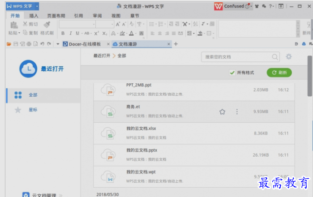Click the redo arrow
This screenshot has height=197, width=313.
click(x=49, y=44)
